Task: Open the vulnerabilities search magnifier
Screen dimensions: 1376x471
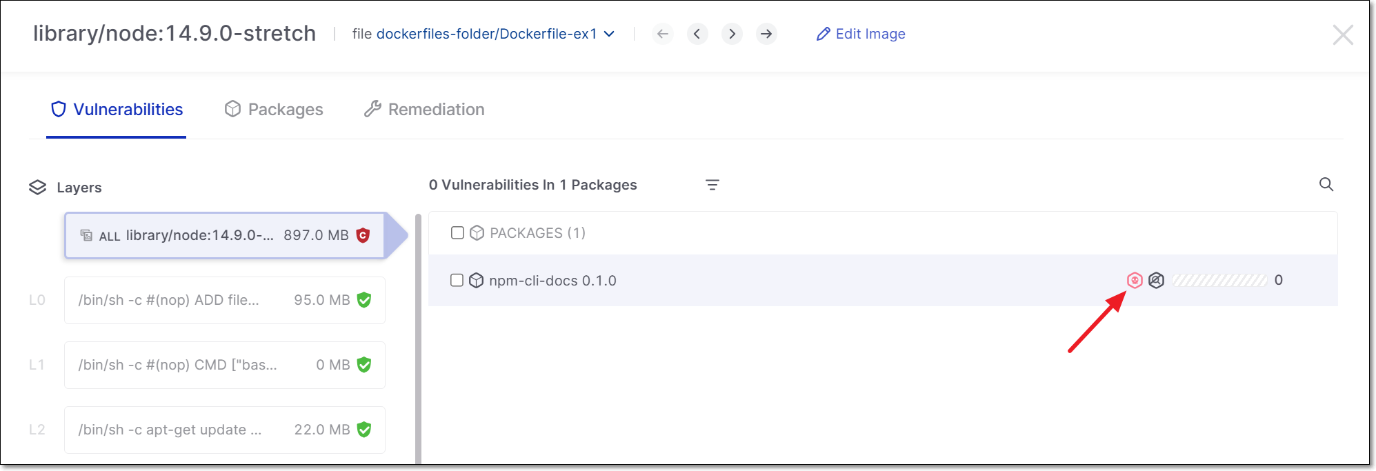Action: [x=1326, y=184]
